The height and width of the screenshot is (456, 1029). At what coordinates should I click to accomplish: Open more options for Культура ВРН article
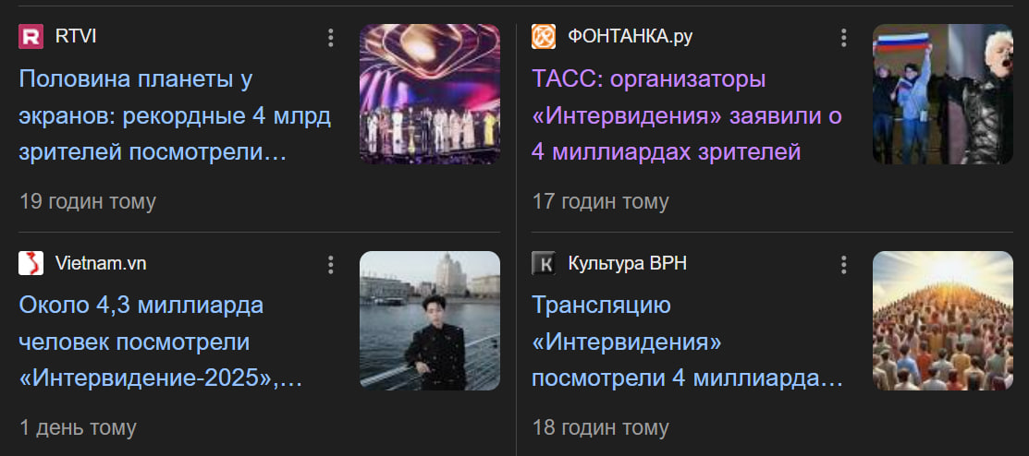(x=843, y=264)
